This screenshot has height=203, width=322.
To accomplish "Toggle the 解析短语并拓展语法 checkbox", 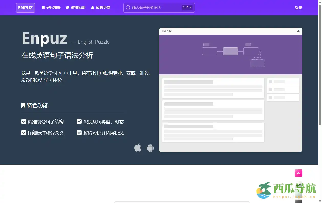I will pos(79,133).
